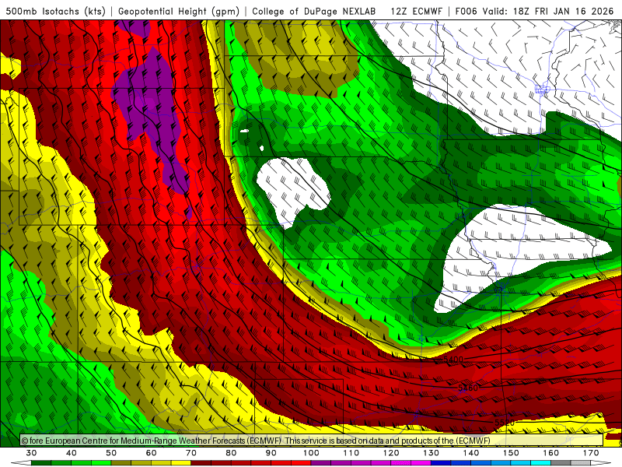Click the '12Z ECMWF' model run label
This screenshot has height=467, width=622.
coord(416,12)
